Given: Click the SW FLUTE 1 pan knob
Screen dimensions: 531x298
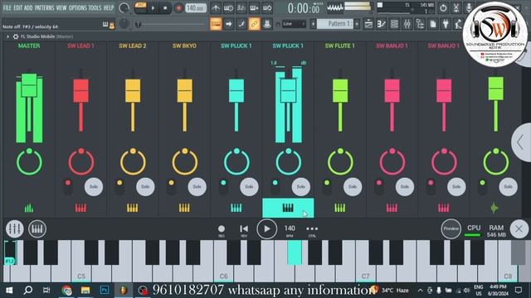Looking at the screenshot, I should 340,161.
